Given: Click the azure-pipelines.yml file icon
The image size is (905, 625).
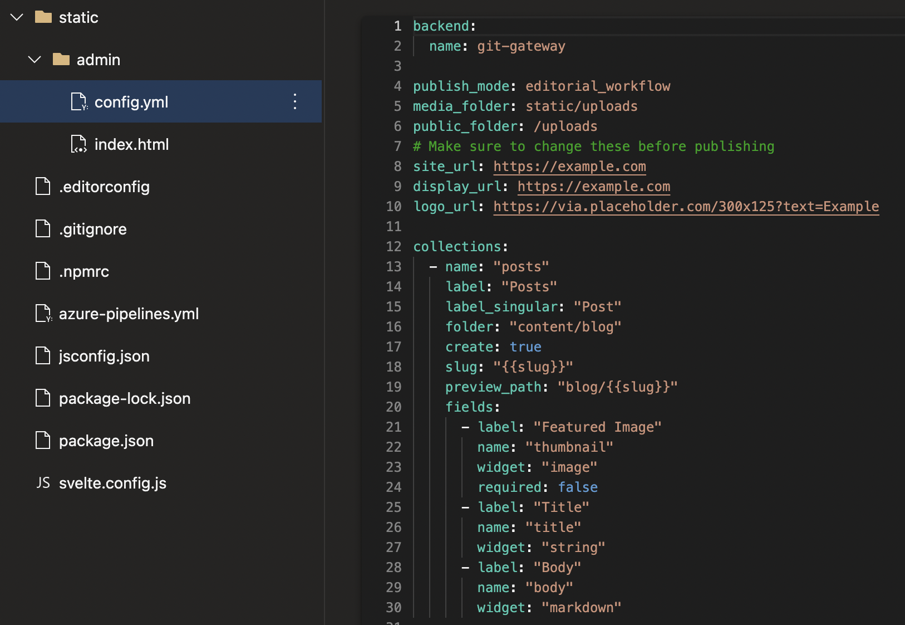Looking at the screenshot, I should coord(43,314).
